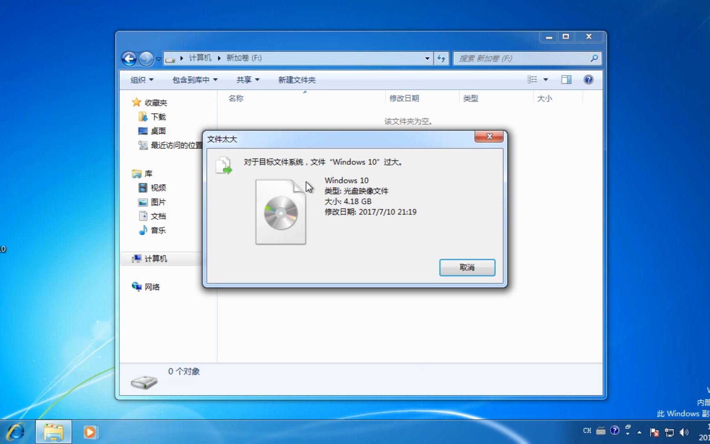Maximize the Explorer window
The image size is (710, 444).
pyautogui.click(x=566, y=37)
